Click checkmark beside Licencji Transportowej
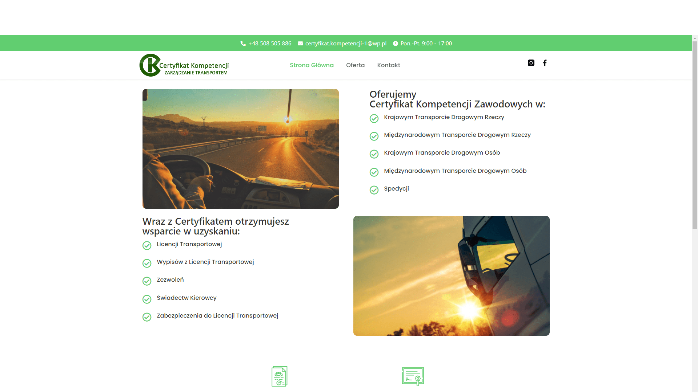 point(147,246)
